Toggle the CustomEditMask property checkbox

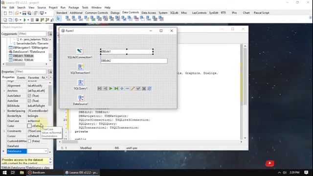[29, 141]
